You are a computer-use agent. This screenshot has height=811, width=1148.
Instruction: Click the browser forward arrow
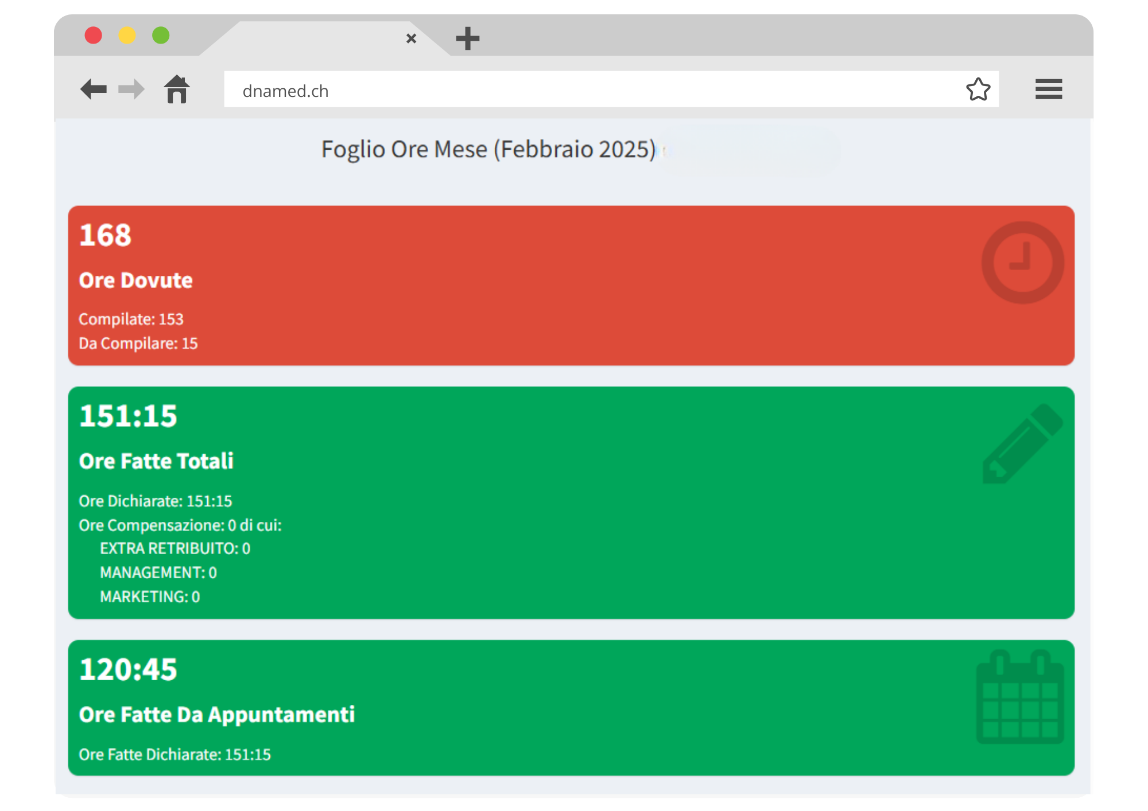tap(131, 89)
